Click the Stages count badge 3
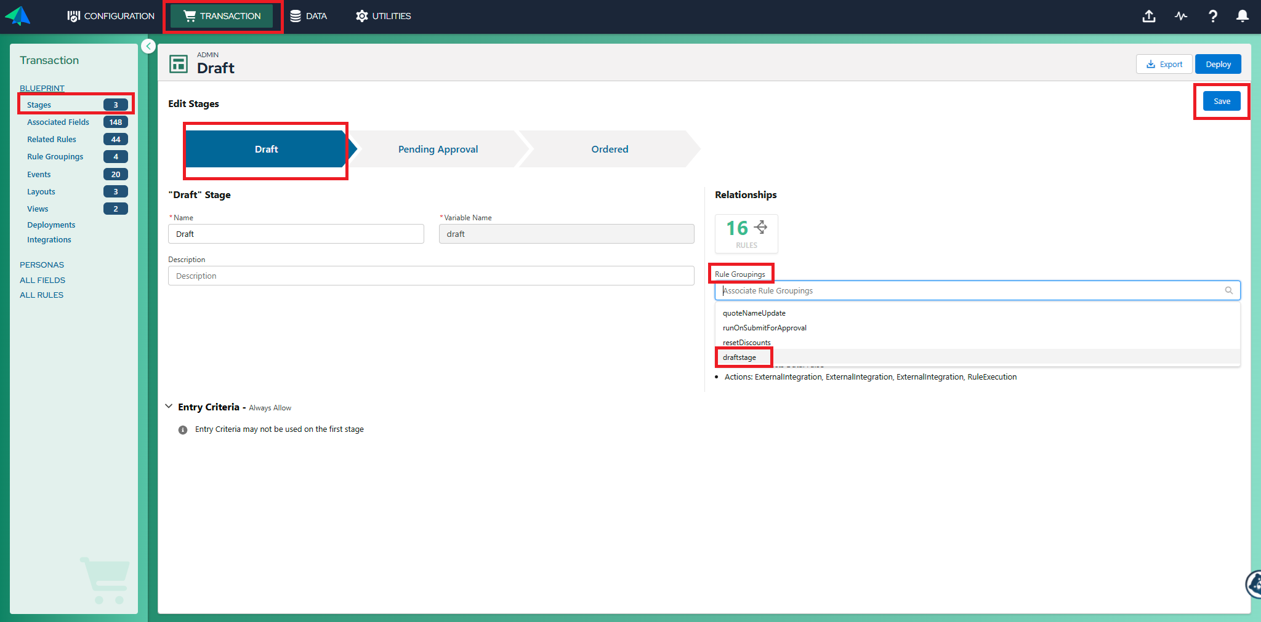The height and width of the screenshot is (622, 1261). tap(116, 105)
